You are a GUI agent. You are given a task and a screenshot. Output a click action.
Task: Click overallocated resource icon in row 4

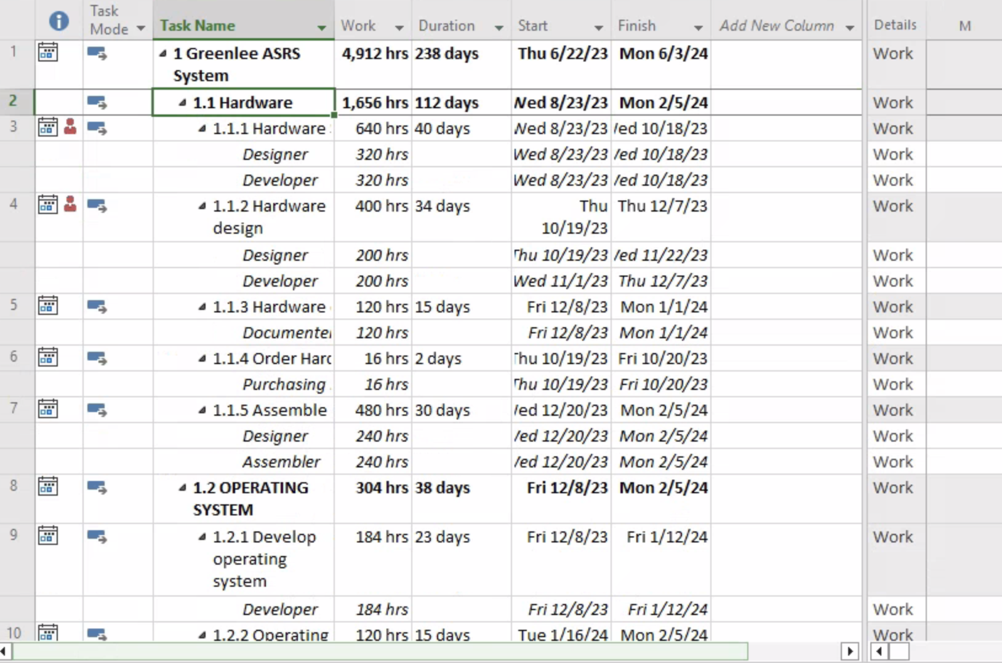click(x=70, y=204)
